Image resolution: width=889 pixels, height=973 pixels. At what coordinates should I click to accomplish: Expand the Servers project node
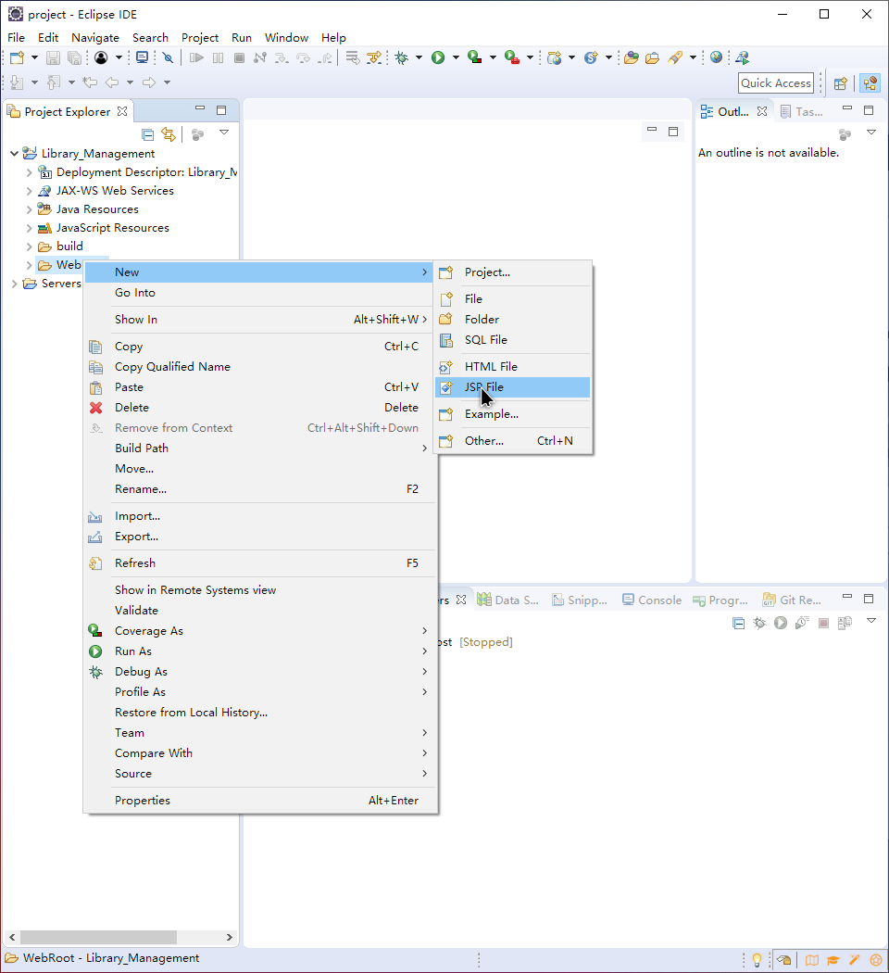click(x=14, y=284)
